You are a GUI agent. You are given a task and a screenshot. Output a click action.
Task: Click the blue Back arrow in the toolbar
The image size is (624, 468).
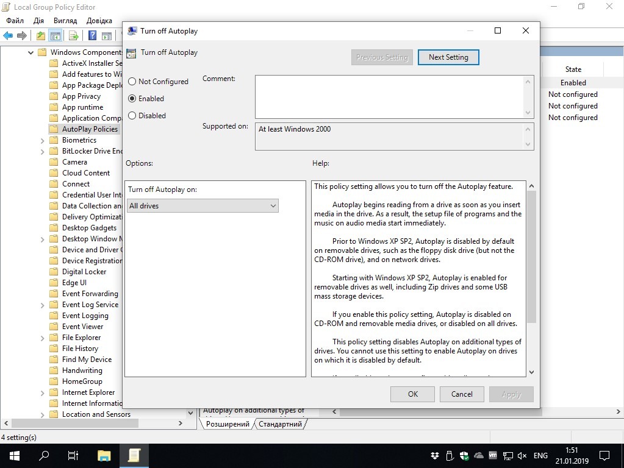8,36
